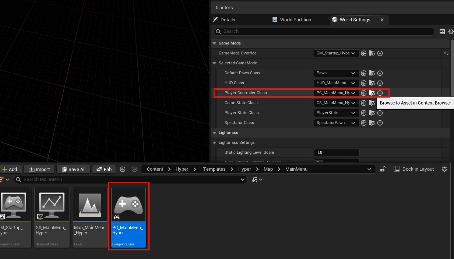Collapse the Selected GameMode section
454x259 pixels.
214,63
